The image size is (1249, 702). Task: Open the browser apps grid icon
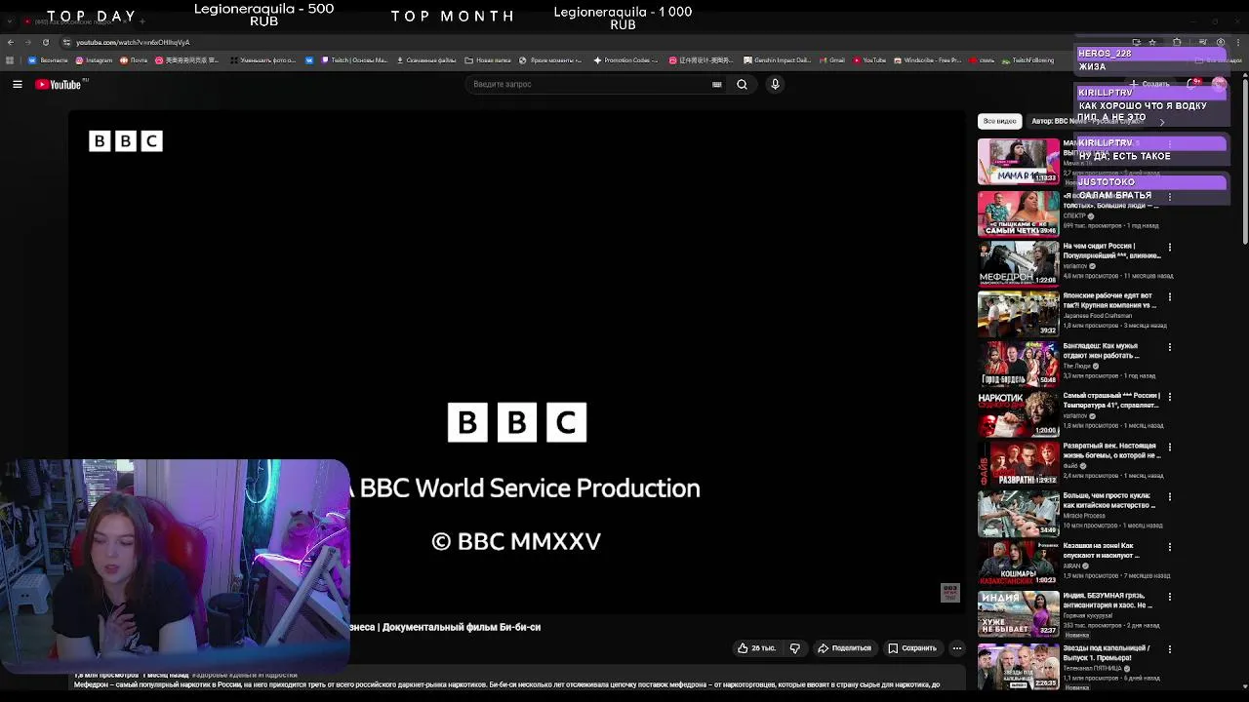click(10, 60)
